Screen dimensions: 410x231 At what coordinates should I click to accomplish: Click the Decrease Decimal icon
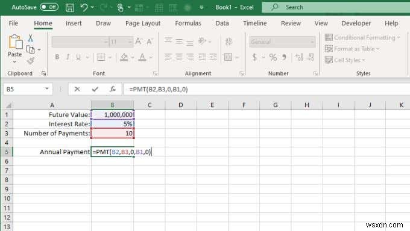tap(311, 57)
